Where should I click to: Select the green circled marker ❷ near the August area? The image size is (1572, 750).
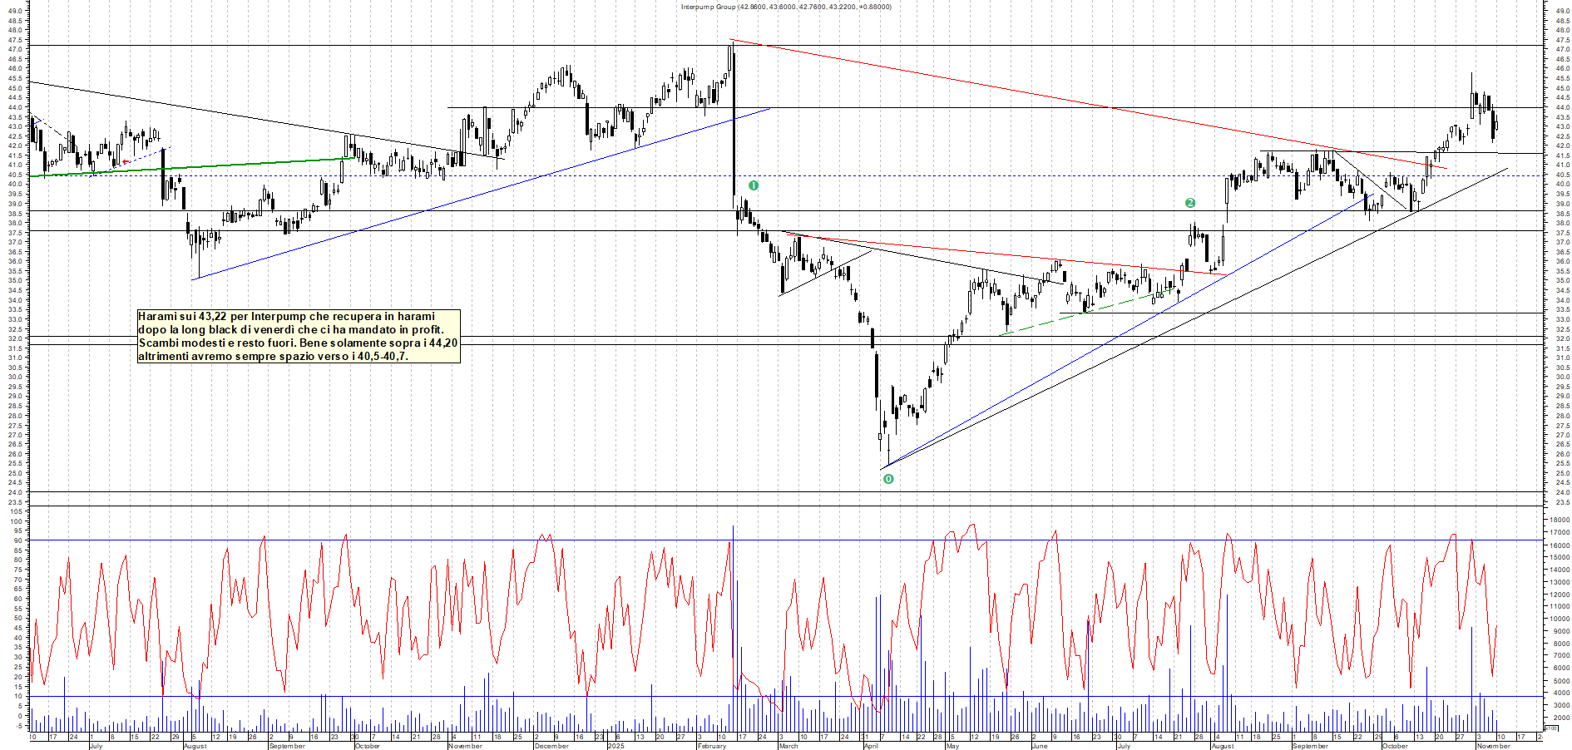point(1189,202)
